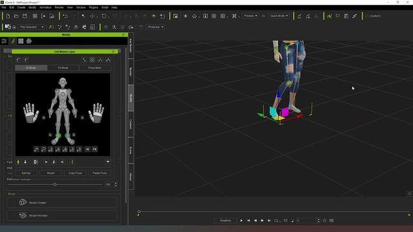Click the expression strength slider handle
The height and width of the screenshot is (232, 413).
tap(55, 184)
